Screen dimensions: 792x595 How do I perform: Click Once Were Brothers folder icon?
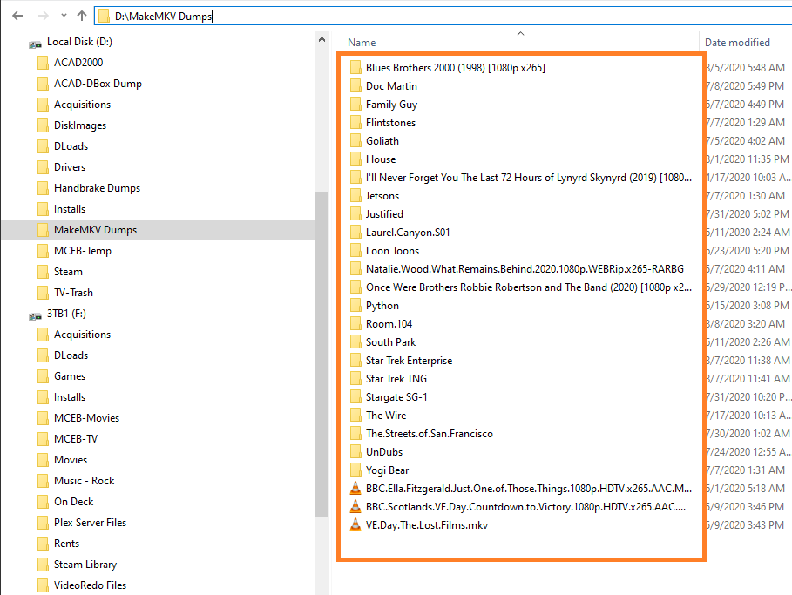click(355, 287)
